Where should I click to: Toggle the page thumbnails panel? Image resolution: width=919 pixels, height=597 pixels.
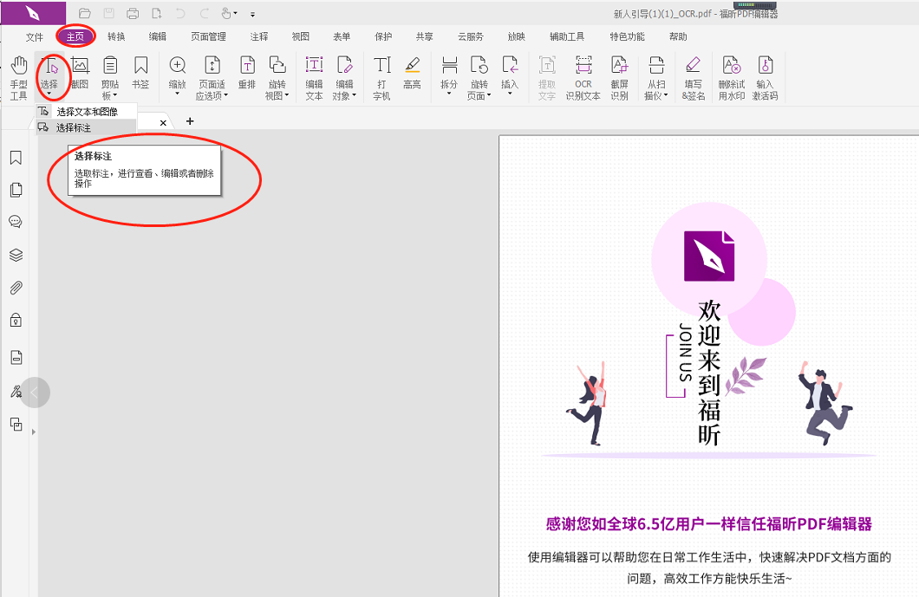[x=16, y=190]
